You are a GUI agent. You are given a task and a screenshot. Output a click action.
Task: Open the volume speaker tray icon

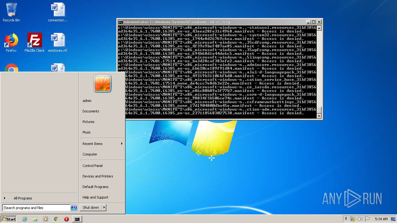click(x=360, y=219)
